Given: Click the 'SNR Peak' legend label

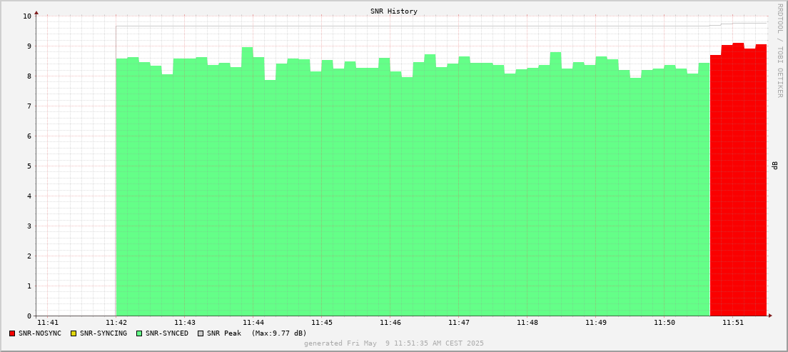Looking at the screenshot, I should [224, 333].
